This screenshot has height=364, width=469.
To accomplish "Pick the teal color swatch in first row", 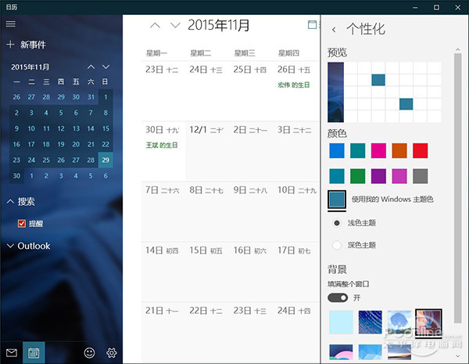I will point(358,151).
